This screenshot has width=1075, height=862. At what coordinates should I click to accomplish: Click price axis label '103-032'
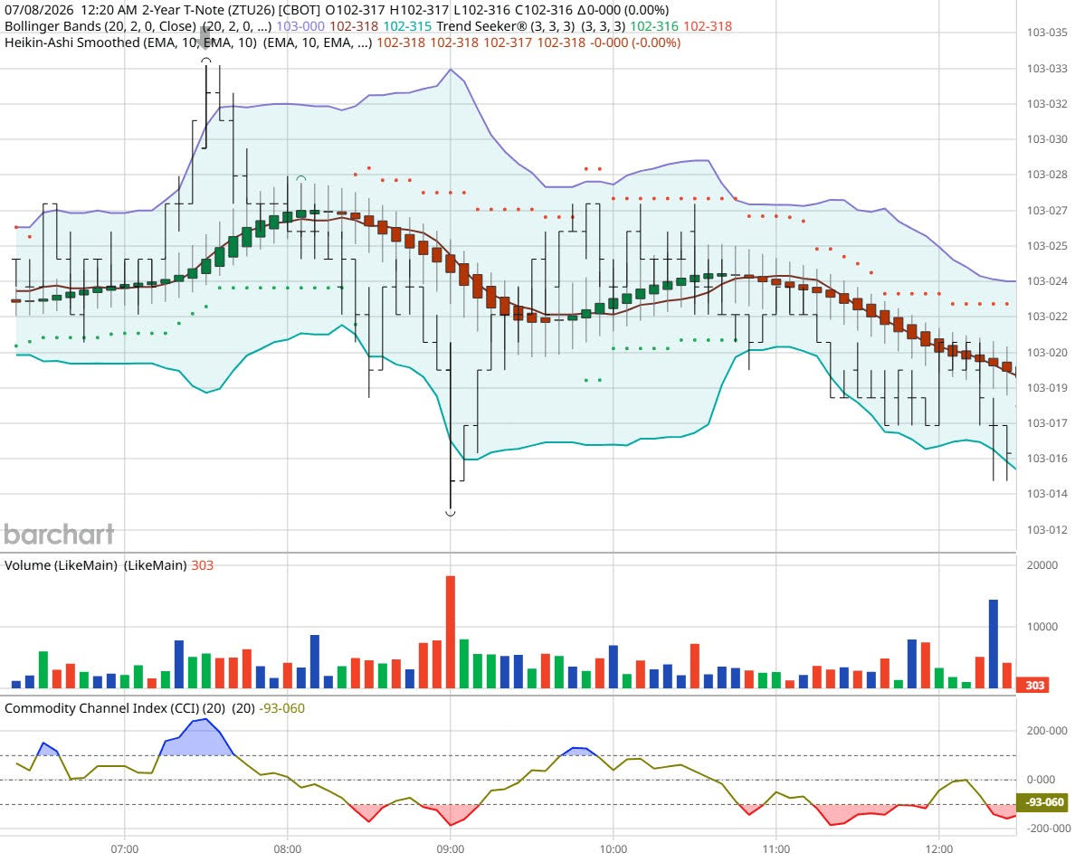[1047, 104]
